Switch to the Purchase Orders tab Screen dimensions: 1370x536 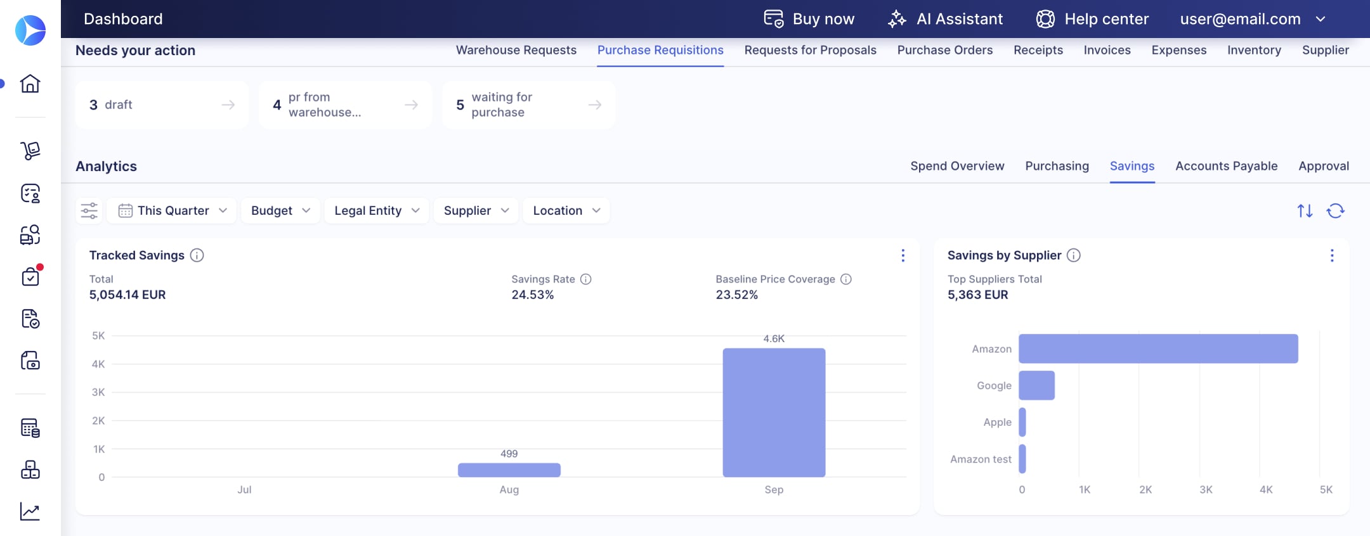click(945, 50)
